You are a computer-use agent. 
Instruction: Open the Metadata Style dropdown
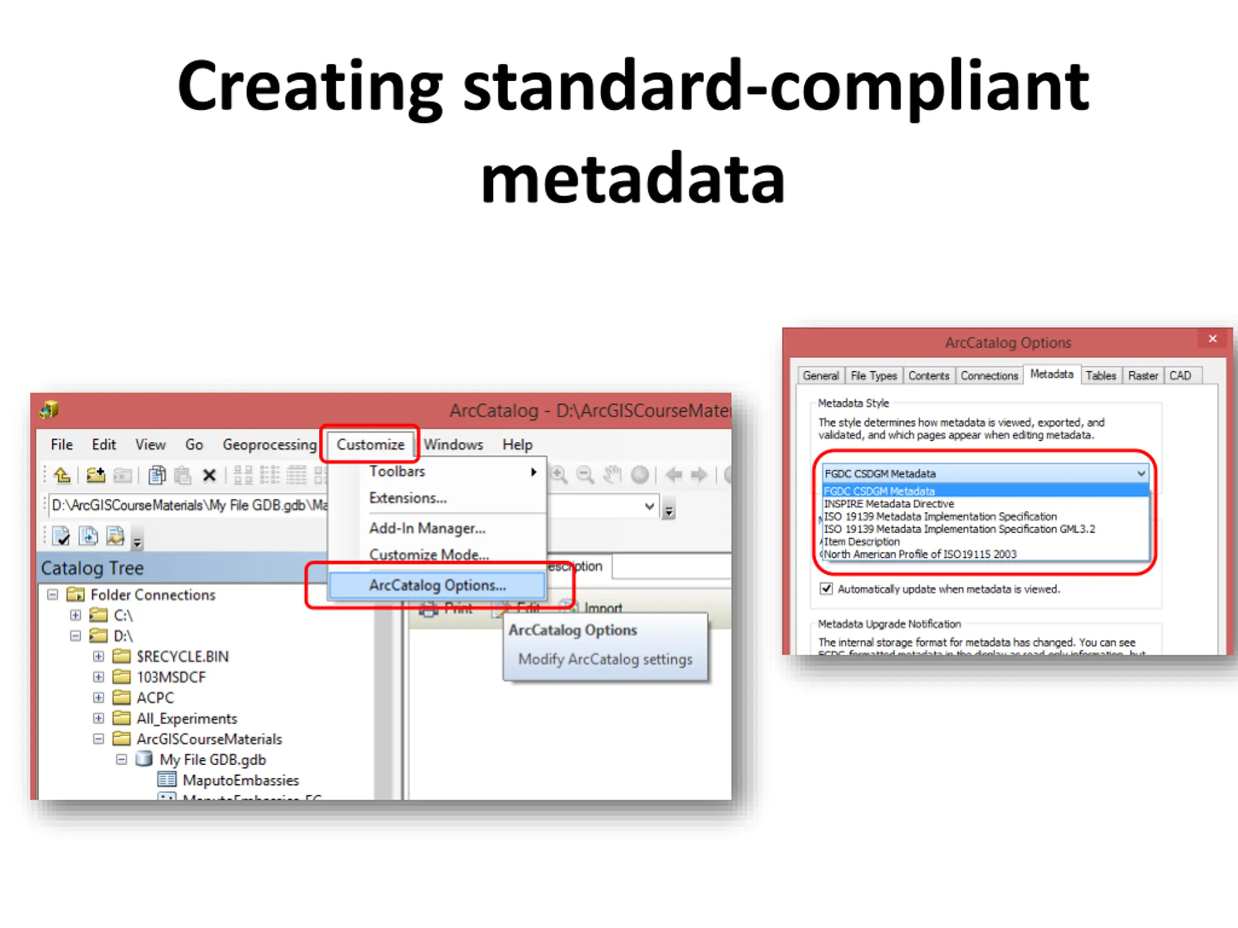pos(986,473)
